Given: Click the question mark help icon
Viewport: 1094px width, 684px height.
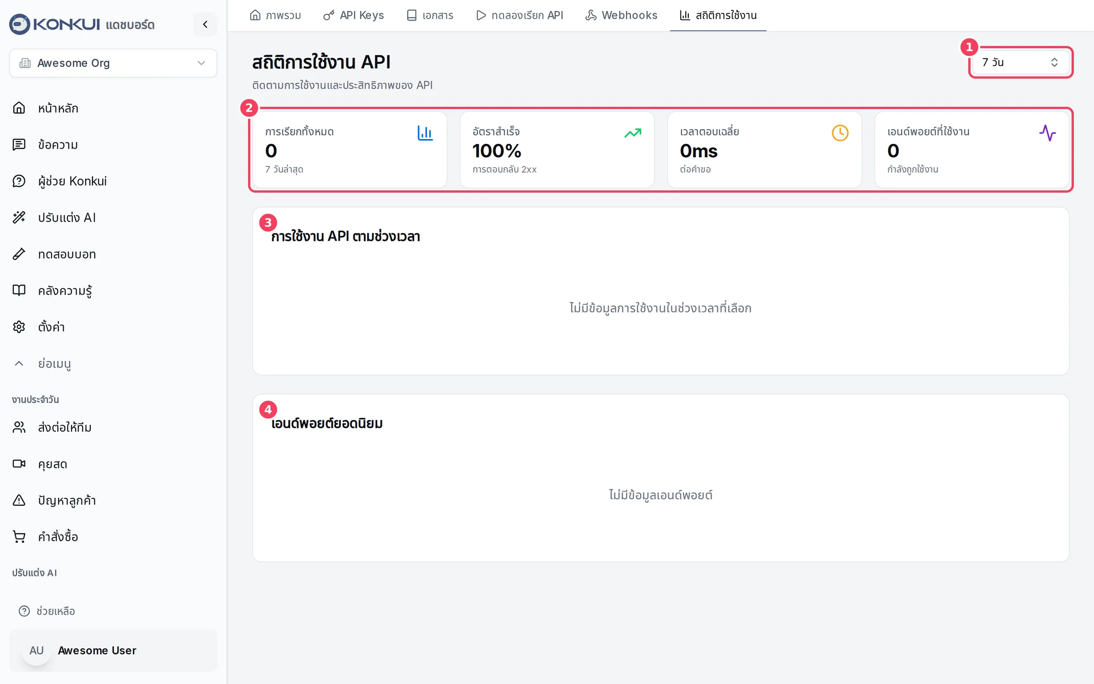Looking at the screenshot, I should coord(24,611).
